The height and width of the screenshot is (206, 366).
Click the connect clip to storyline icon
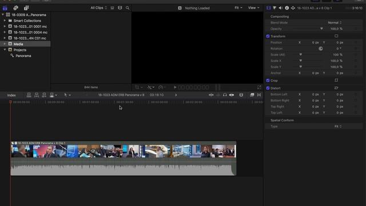pos(29,95)
